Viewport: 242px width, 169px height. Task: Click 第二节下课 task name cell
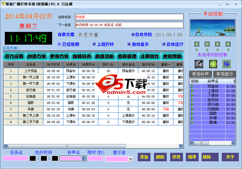[31, 122]
